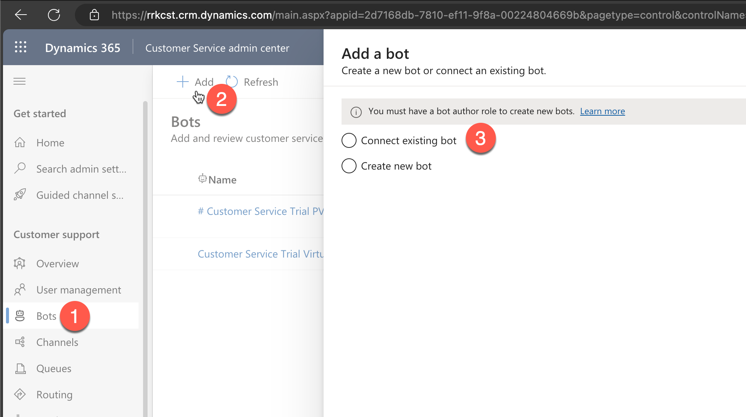Image resolution: width=746 pixels, height=417 pixels.
Task: Click the plus icon next to Add
Action: pyautogui.click(x=182, y=82)
